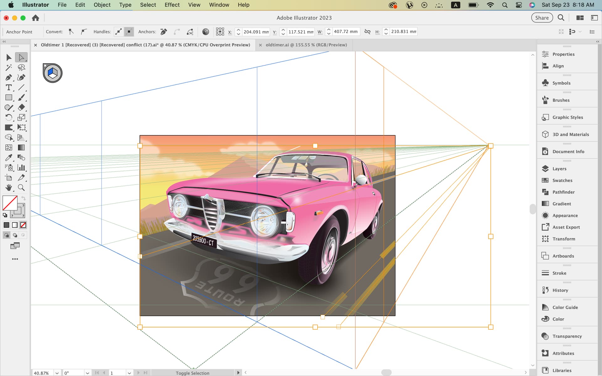Click the Share button
602x376 pixels.
542,18
